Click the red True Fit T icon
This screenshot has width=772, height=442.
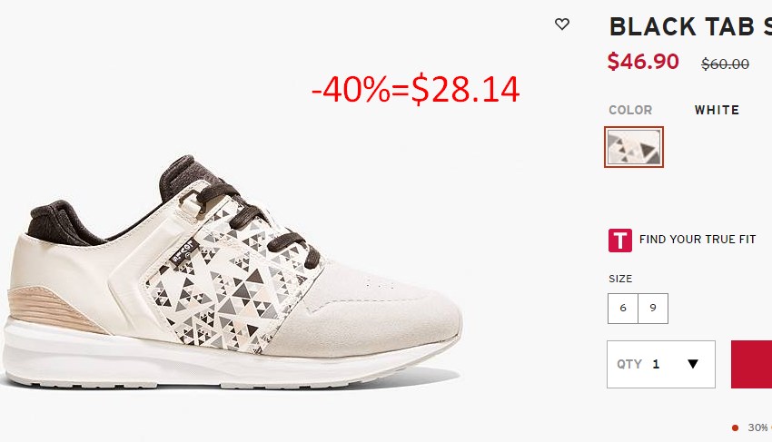pos(619,241)
